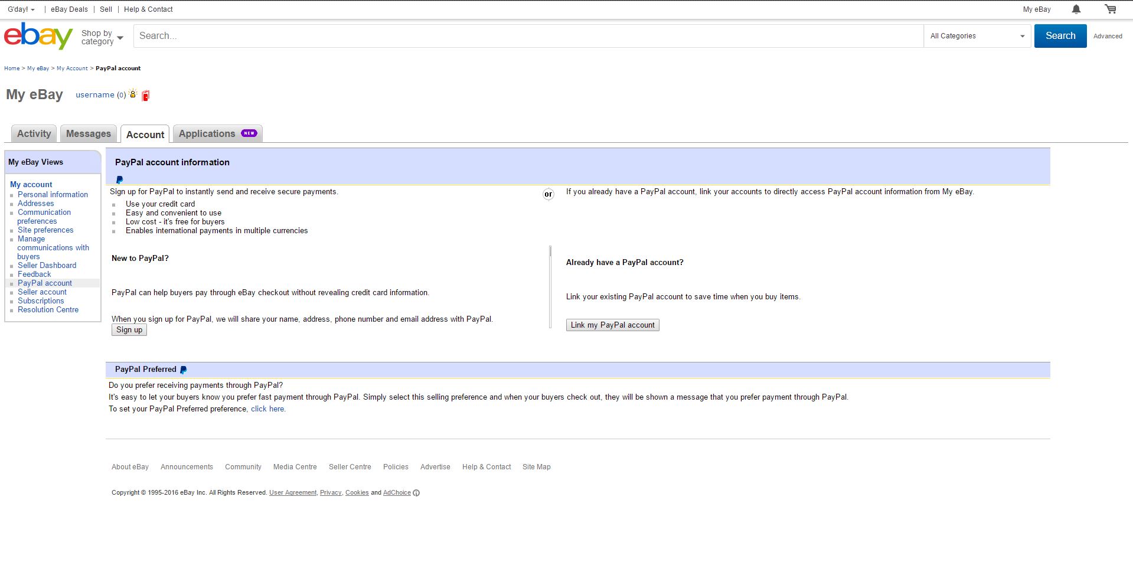Open the shopping cart
Image resolution: width=1133 pixels, height=562 pixels.
pos(1111,9)
